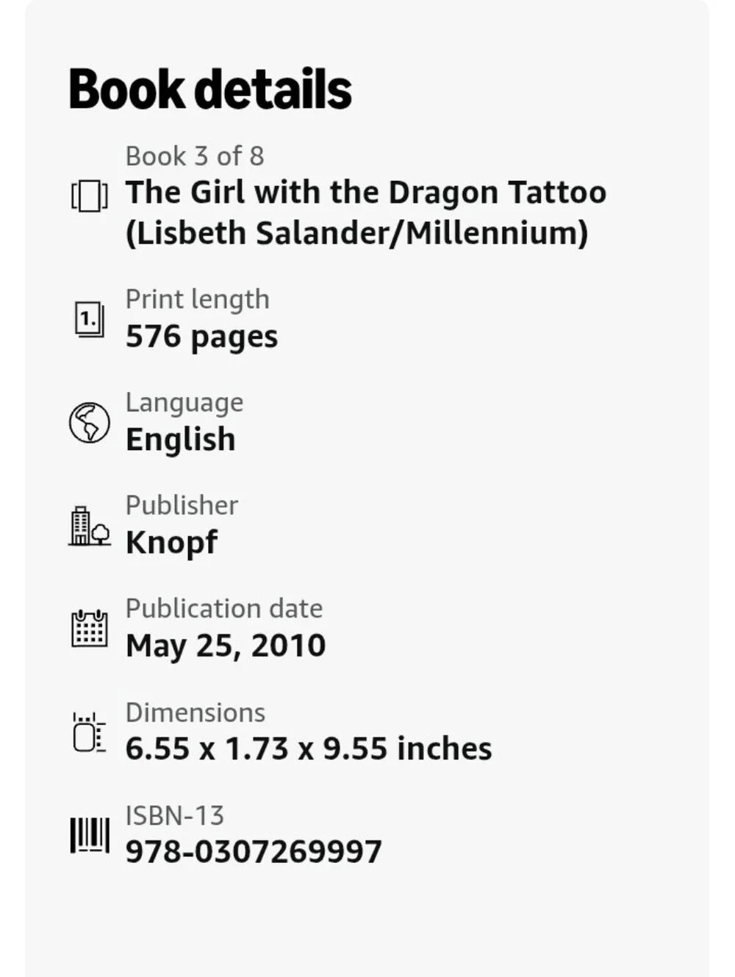This screenshot has width=735, height=977.
Task: Click the Knopf publisher name
Action: coord(172,543)
